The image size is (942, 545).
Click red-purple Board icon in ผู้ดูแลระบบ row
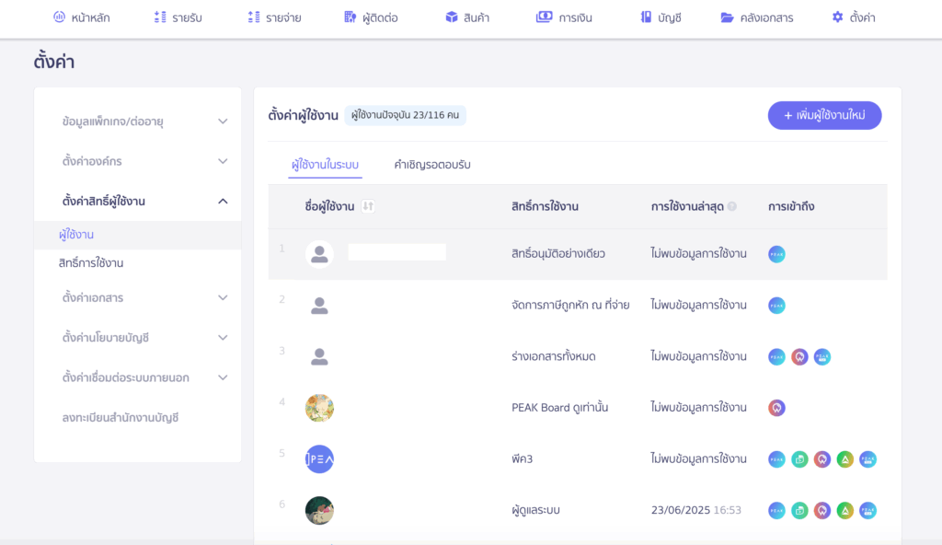pos(822,510)
